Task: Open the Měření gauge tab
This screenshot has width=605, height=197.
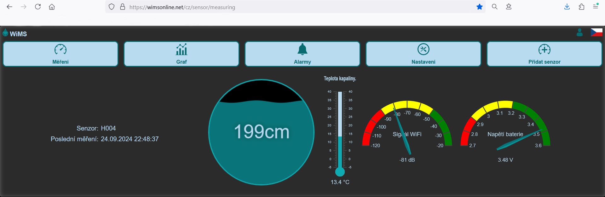Action: pyautogui.click(x=60, y=54)
